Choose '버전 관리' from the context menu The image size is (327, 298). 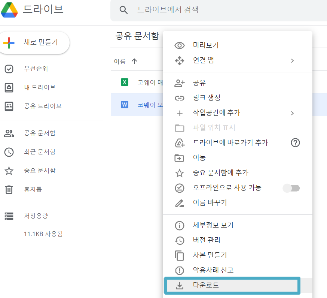click(x=238, y=240)
